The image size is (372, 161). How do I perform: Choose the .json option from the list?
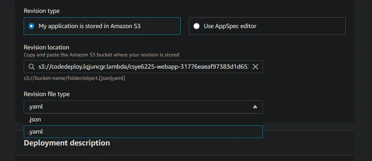pyautogui.click(x=35, y=119)
